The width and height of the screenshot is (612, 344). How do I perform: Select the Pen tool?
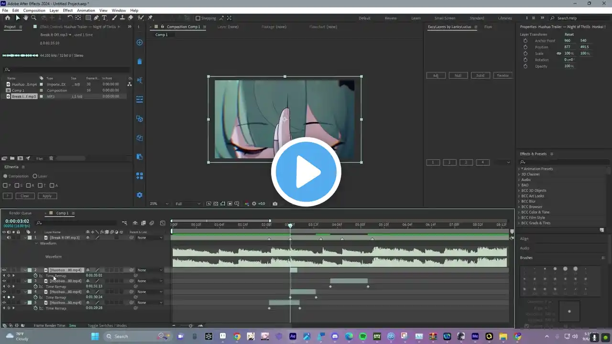(96, 18)
